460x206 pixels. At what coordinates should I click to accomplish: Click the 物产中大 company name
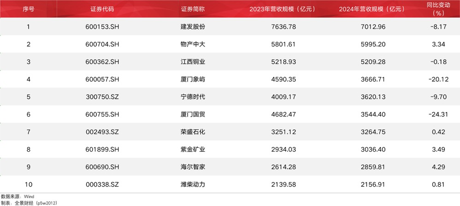[193, 44]
